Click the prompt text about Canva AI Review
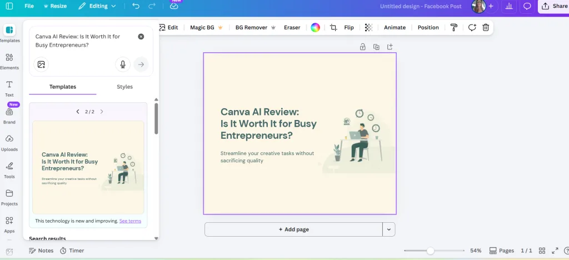 (78, 41)
